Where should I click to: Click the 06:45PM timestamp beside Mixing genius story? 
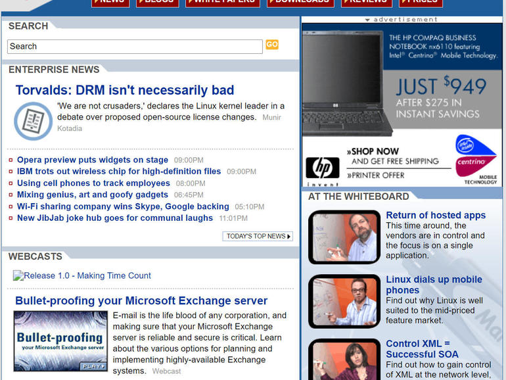click(x=189, y=195)
